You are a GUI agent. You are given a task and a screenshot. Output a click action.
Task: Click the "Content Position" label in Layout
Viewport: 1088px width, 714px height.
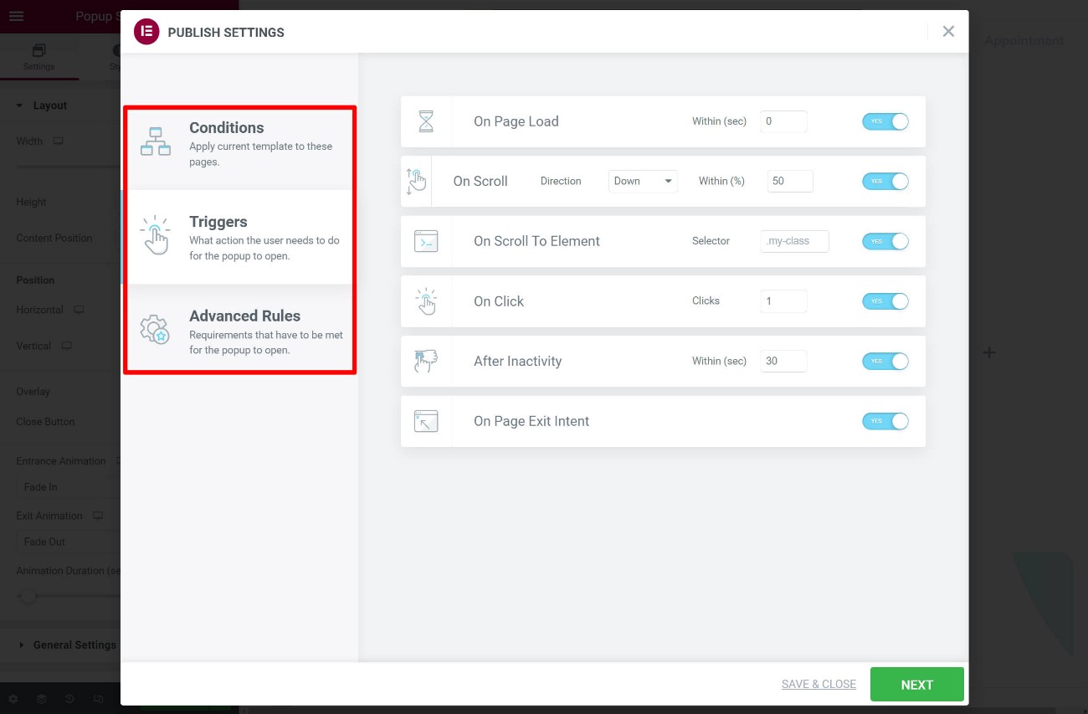point(54,239)
